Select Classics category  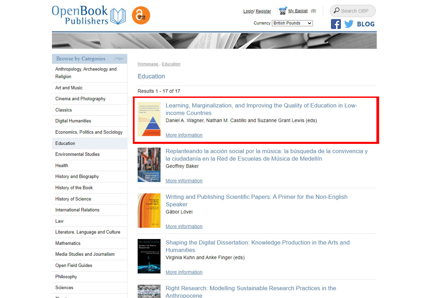89,110
